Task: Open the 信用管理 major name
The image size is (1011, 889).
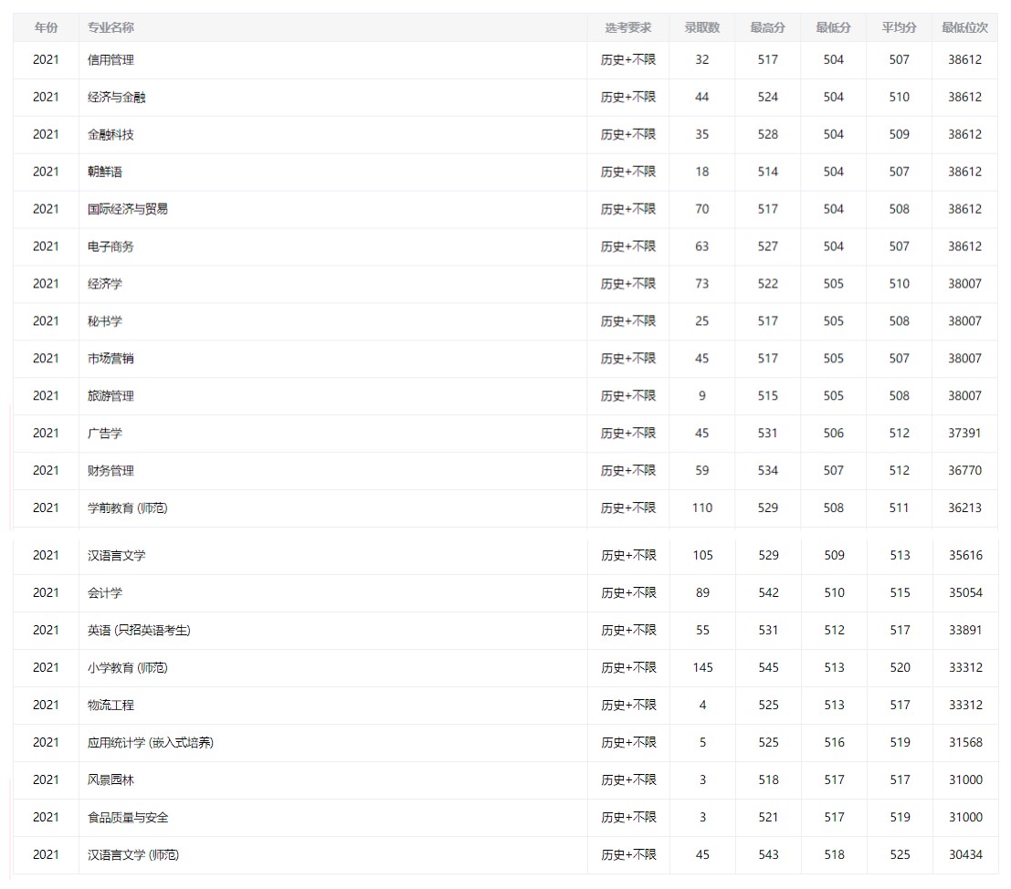Action: 111,60
